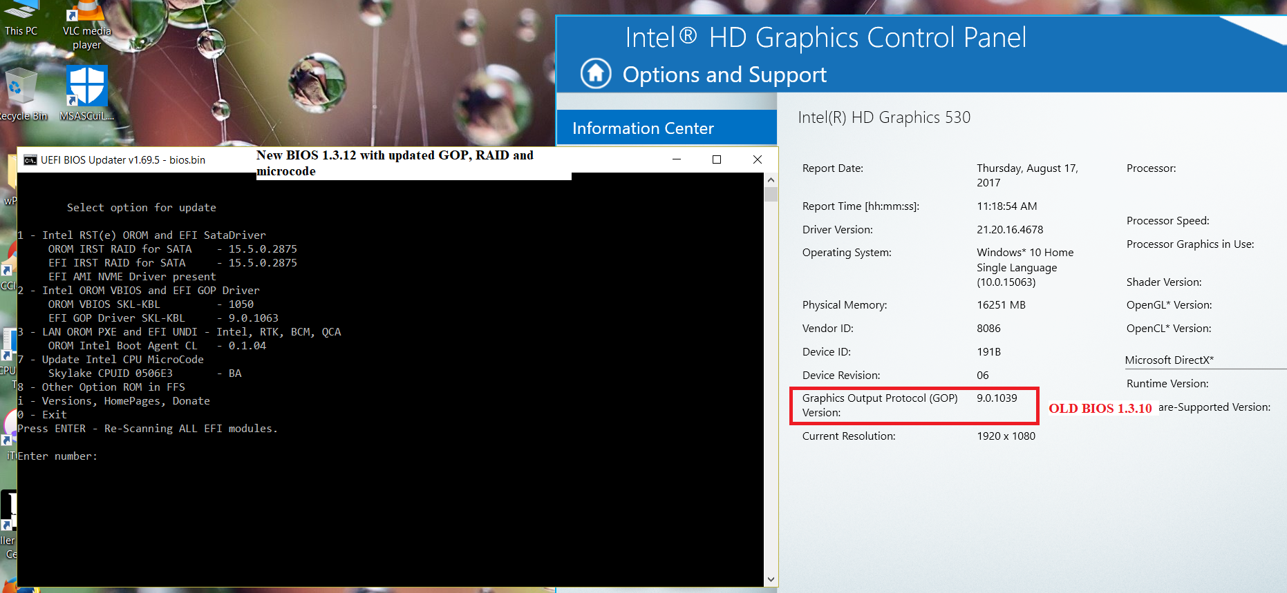Image resolution: width=1287 pixels, height=593 pixels.
Task: Open the Recycle Bin desktop icon
Action: pos(21,95)
